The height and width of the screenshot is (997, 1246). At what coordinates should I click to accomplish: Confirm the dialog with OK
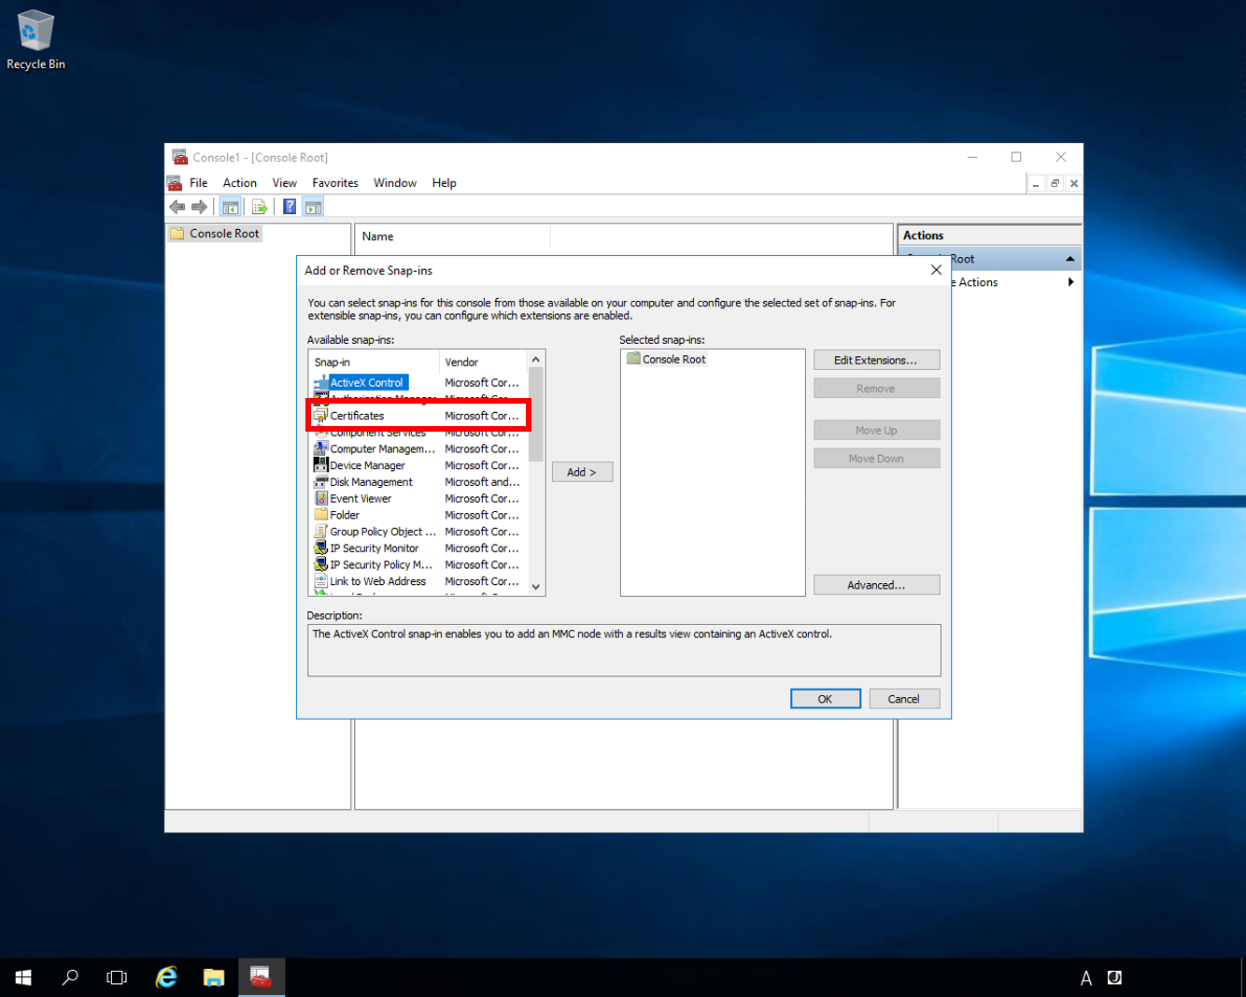(x=826, y=699)
